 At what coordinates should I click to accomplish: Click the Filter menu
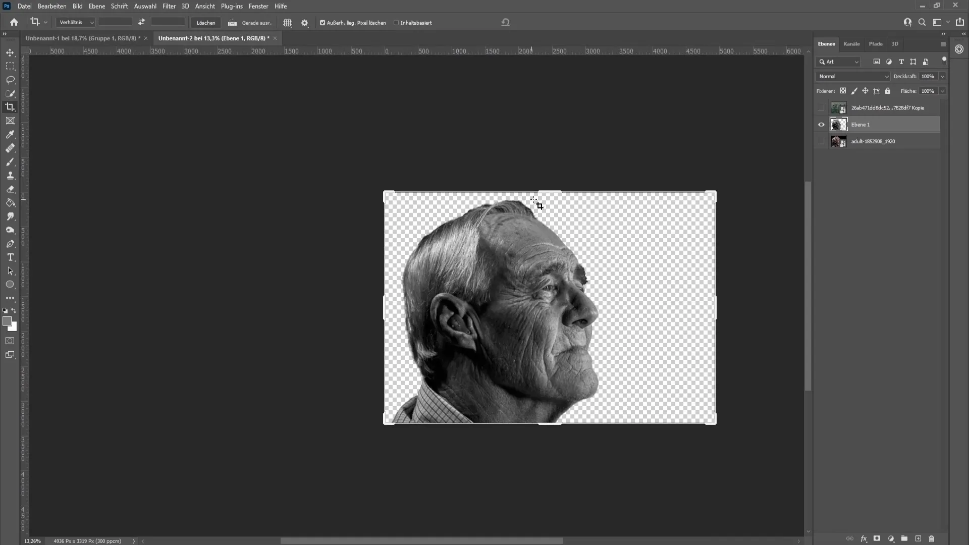coord(169,6)
